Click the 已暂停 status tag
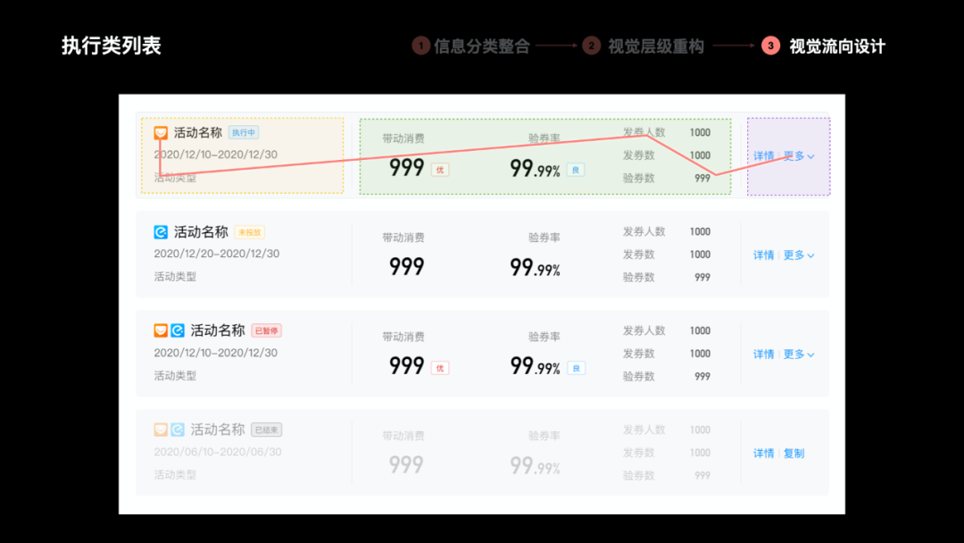 pos(266,330)
